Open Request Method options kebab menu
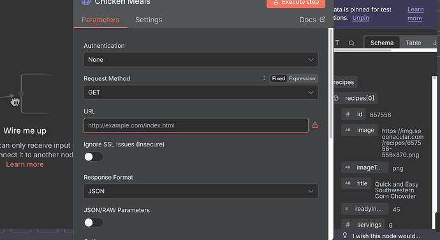This screenshot has width=440, height=240. (264, 78)
